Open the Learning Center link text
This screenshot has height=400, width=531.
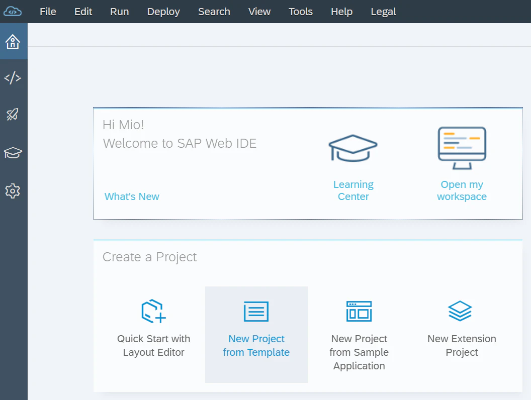(x=353, y=190)
